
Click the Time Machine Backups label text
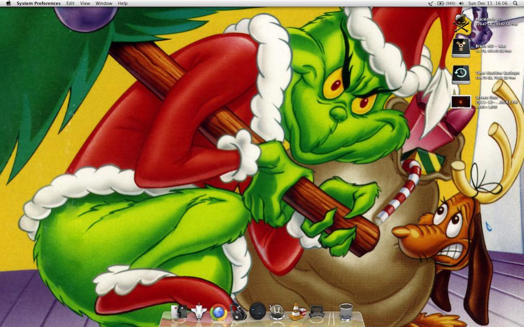click(x=497, y=73)
